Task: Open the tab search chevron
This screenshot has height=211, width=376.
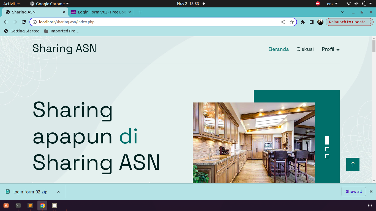Action: click(343, 12)
